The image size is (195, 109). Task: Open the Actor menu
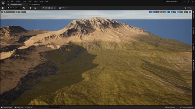41,1
